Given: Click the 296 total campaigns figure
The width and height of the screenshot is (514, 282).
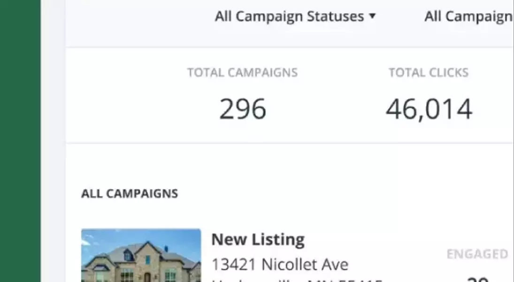Looking at the screenshot, I should [243, 109].
